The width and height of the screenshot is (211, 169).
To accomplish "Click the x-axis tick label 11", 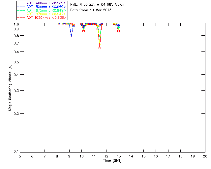I will pyautogui.click(x=94, y=156).
